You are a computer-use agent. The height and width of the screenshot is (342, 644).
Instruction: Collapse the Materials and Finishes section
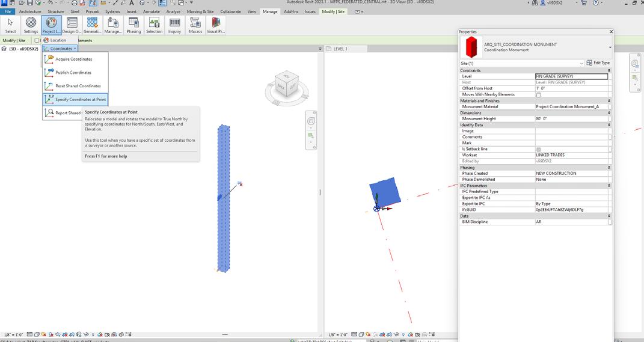coord(609,100)
